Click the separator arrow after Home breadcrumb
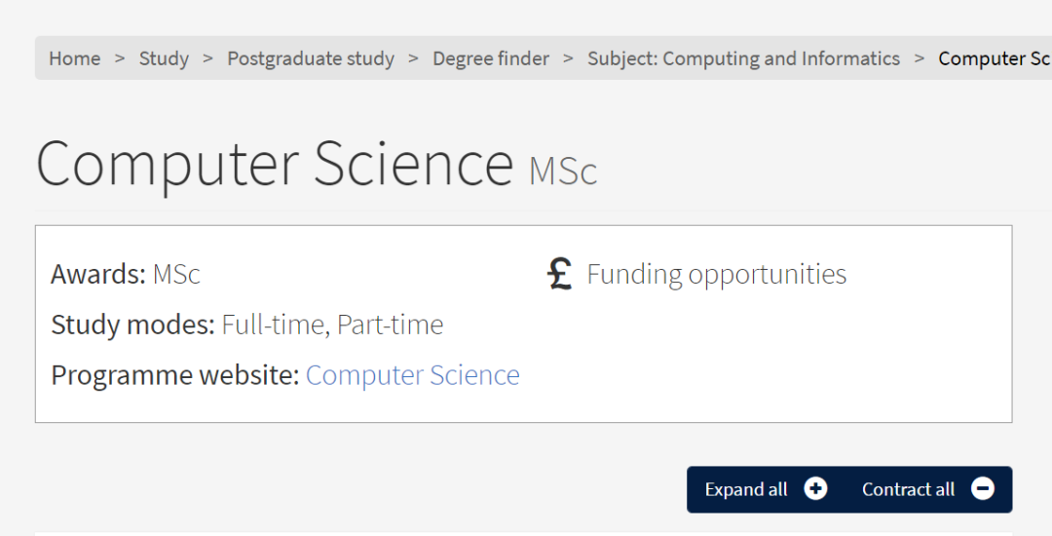This screenshot has height=536, width=1052. 120,58
